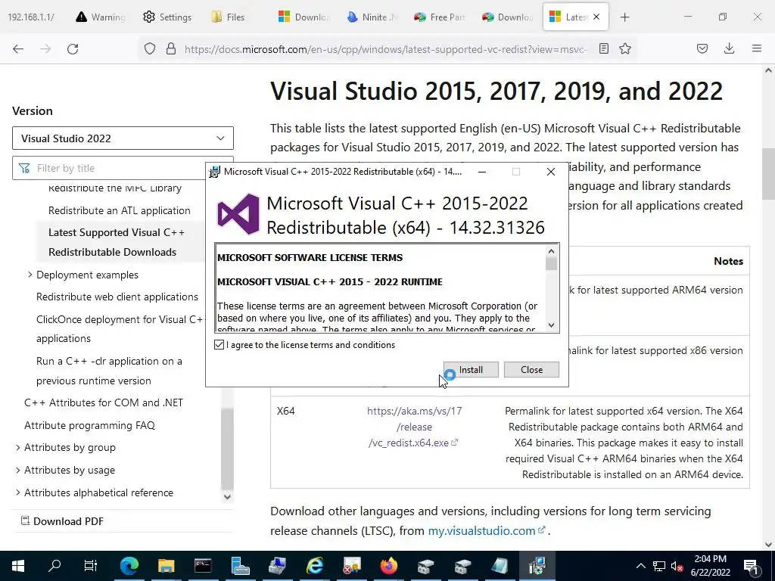Expand the Attributes by usage tree node
This screenshot has height=581, width=775.
(x=18, y=470)
